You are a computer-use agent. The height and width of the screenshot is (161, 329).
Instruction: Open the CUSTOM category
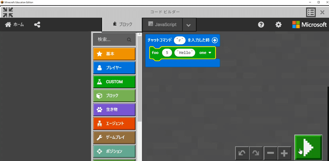point(114,82)
